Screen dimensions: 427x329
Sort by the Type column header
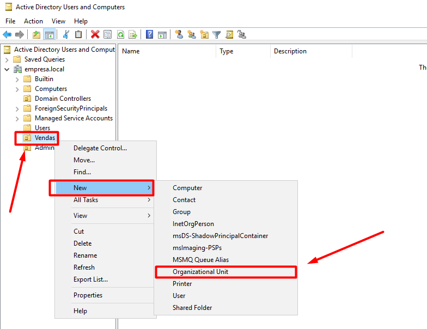(243, 51)
